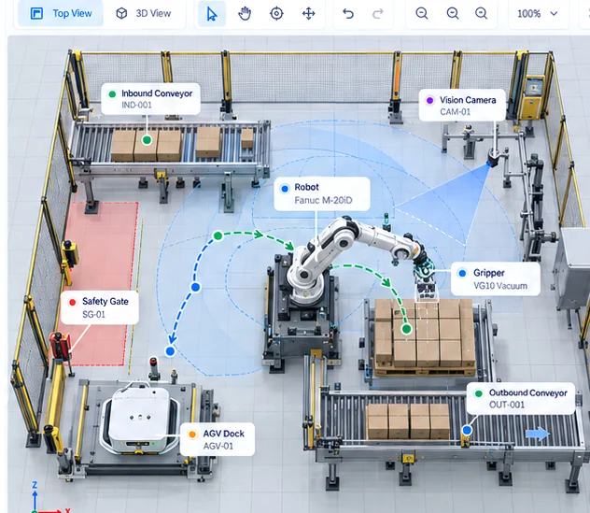Click the red status dot of Safety Gate
The image size is (590, 513).
pos(73,302)
